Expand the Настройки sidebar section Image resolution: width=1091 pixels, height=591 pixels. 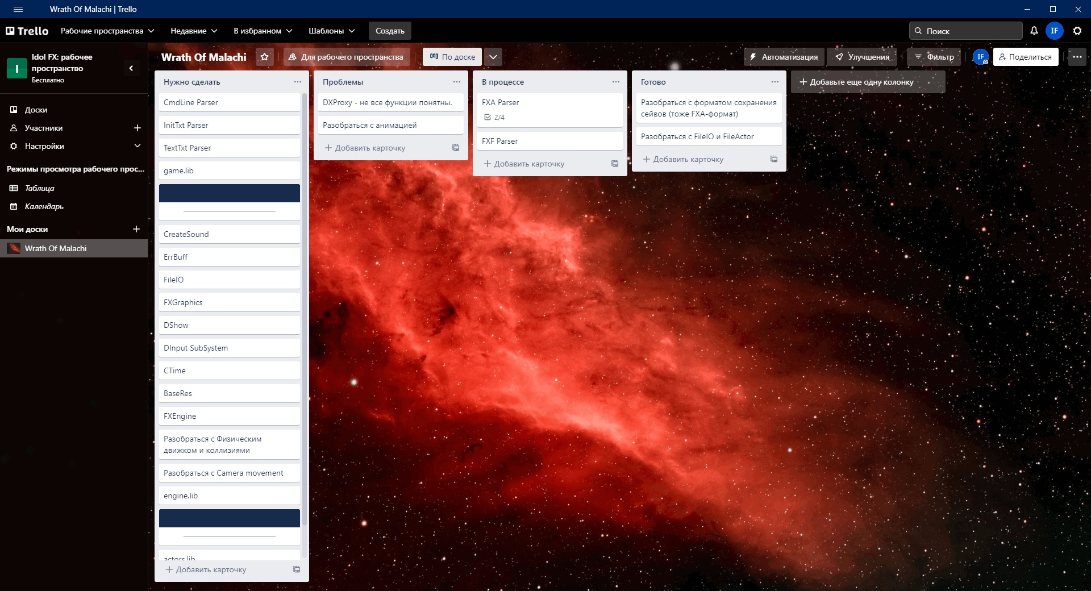click(137, 146)
